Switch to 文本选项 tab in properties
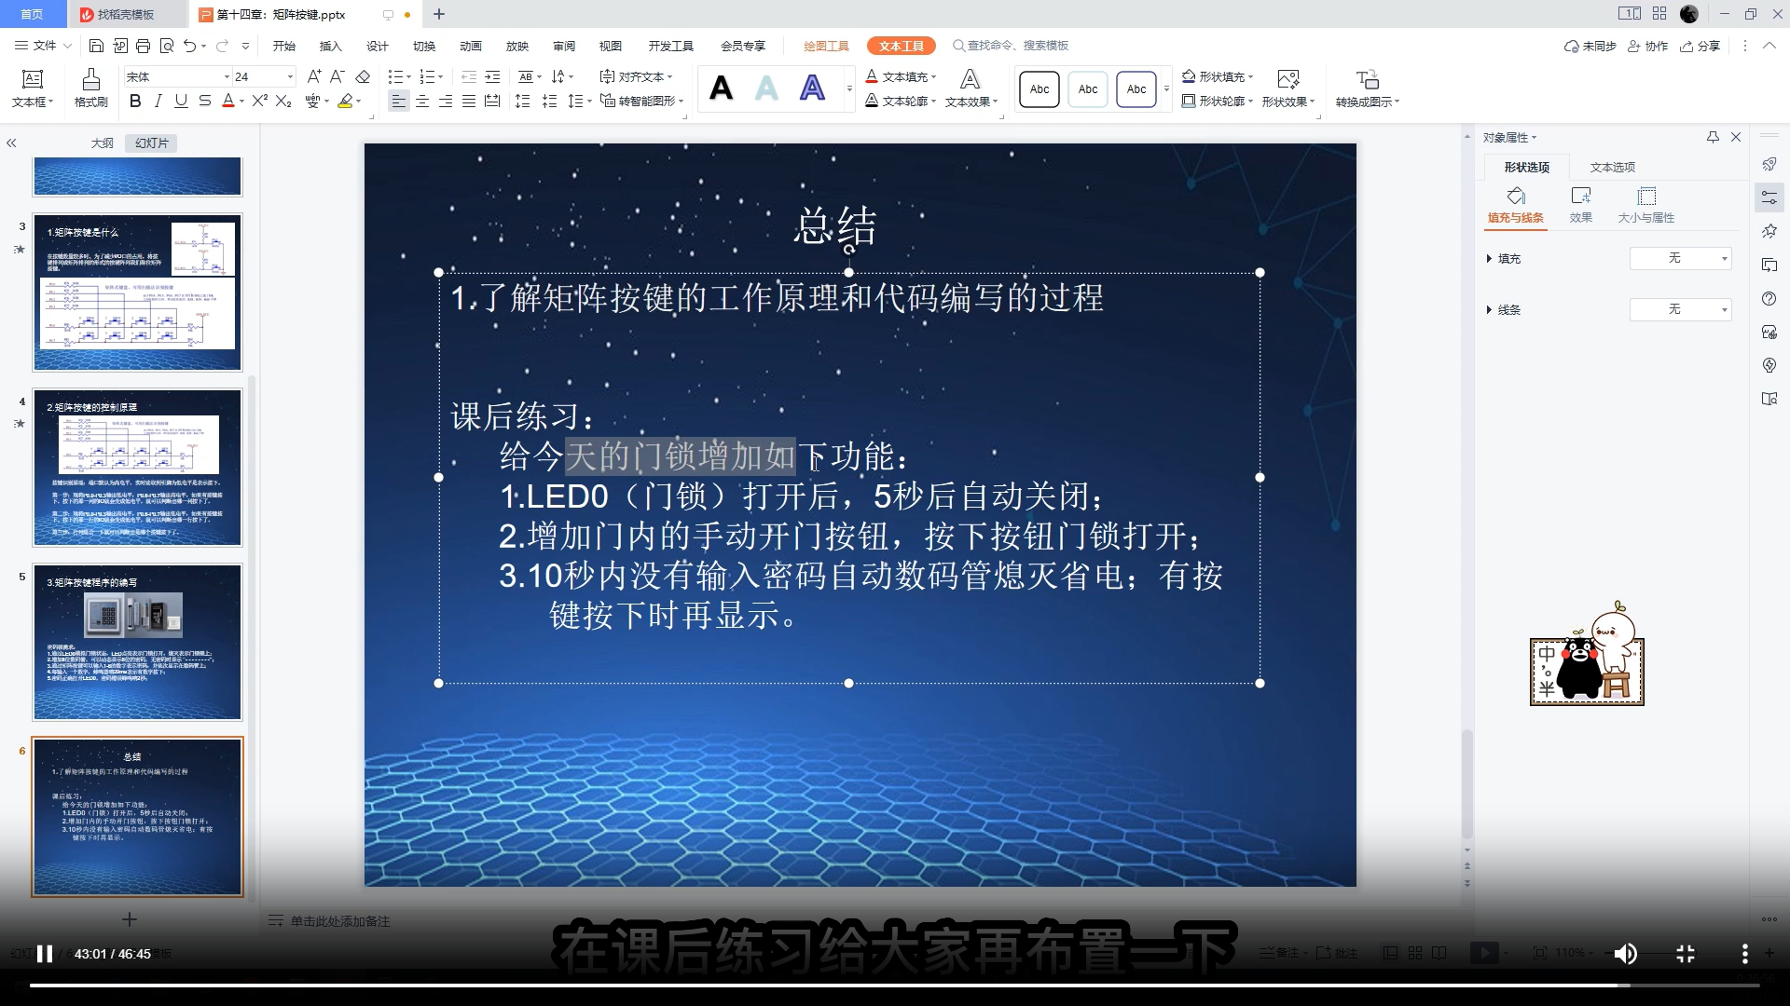The width and height of the screenshot is (1790, 1006). (1612, 167)
